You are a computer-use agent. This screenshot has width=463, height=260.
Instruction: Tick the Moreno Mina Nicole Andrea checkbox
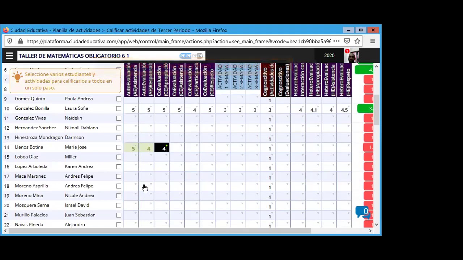pyautogui.click(x=119, y=196)
